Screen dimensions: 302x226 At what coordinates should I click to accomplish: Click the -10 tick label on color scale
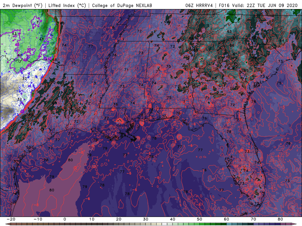point(38,219)
